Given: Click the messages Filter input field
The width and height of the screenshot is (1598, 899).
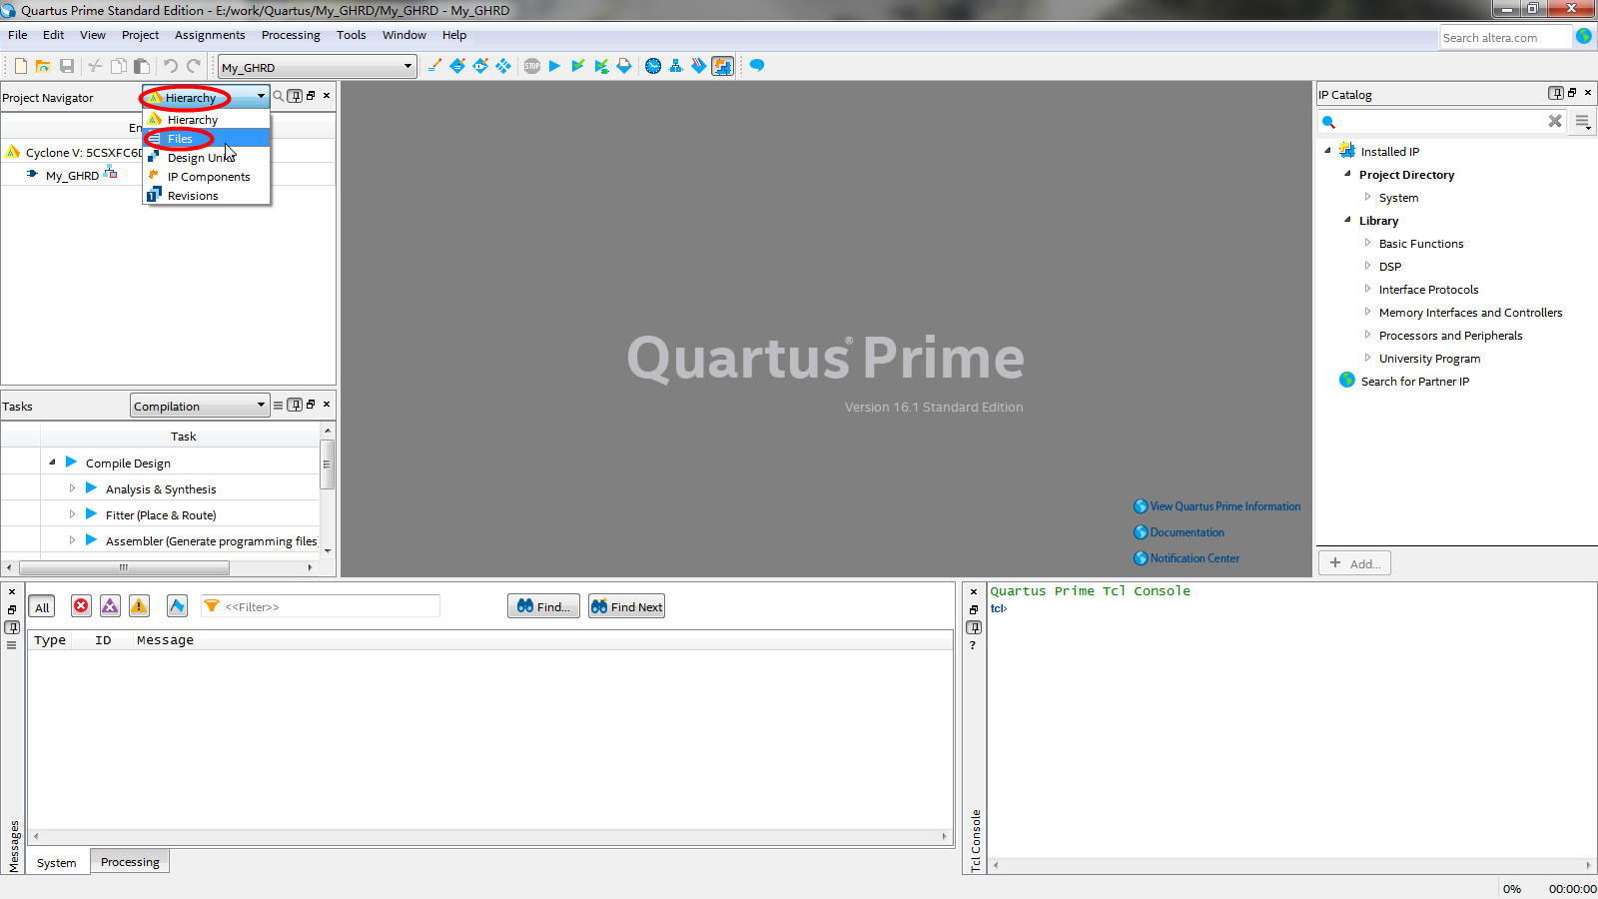Looking at the screenshot, I should click(x=321, y=606).
